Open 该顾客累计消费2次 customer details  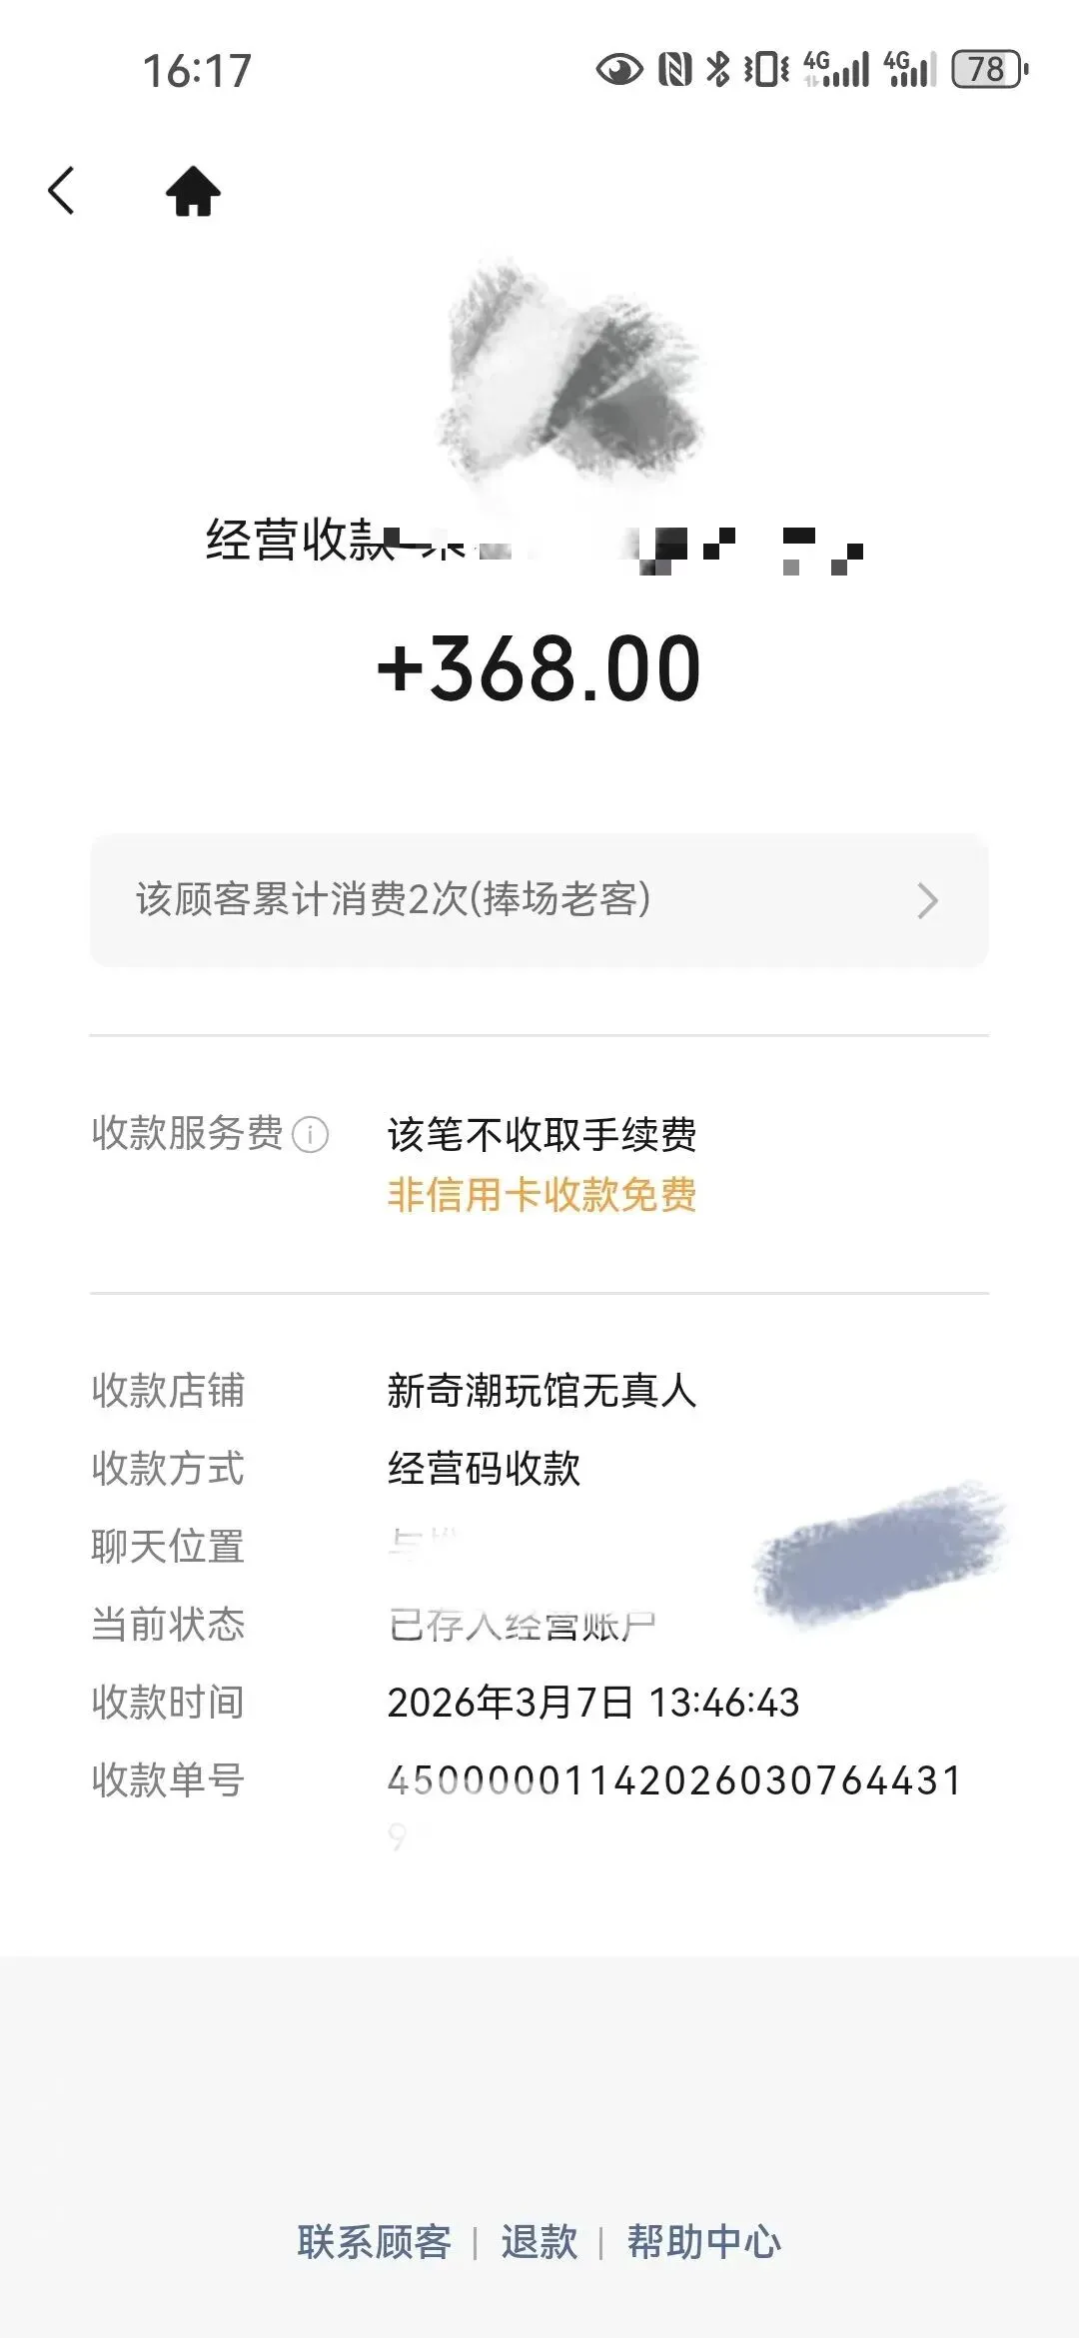[x=394, y=900]
